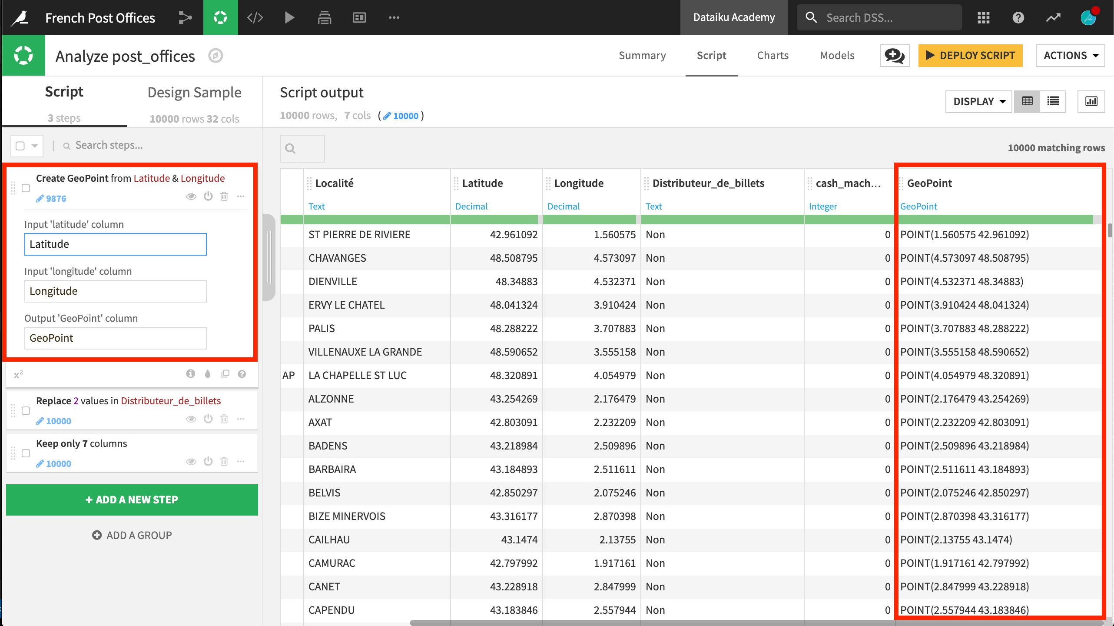Image resolution: width=1114 pixels, height=626 pixels.
Task: Click the green analysis icon beside title
Action: point(23,56)
